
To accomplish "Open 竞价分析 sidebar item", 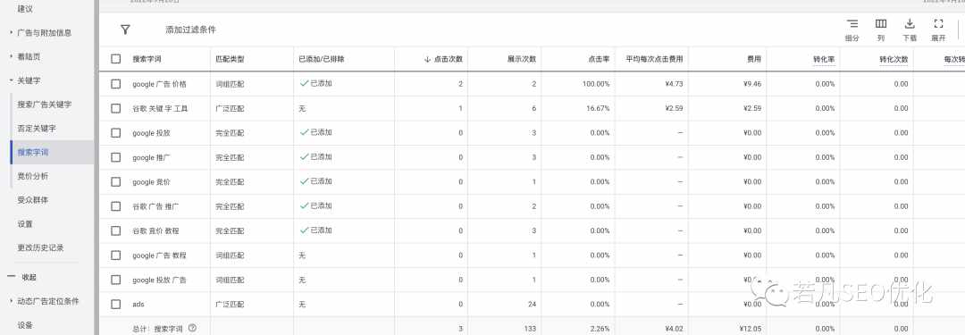I will click(33, 176).
